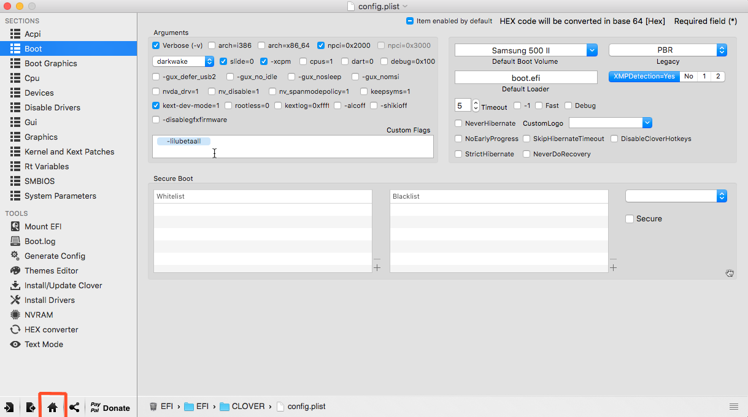The width and height of the screenshot is (748, 417).
Task: Enable the nvda_drv=1 checkbox
Action: coord(156,91)
